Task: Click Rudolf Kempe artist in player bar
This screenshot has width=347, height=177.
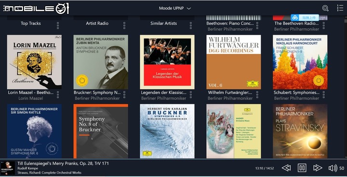Action: (x=27, y=168)
